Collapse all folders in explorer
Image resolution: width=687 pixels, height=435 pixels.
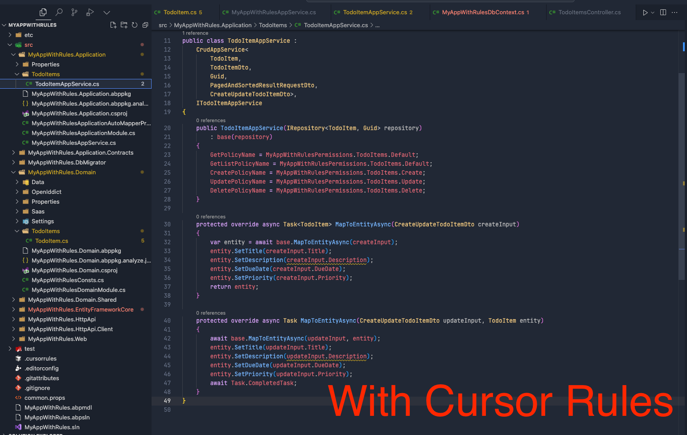point(145,25)
